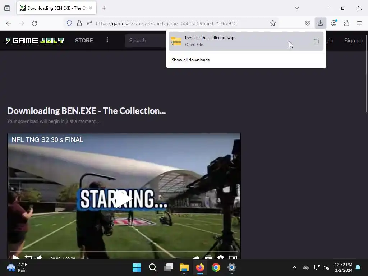Click the OneDrive cloud tray icon

click(x=305, y=267)
